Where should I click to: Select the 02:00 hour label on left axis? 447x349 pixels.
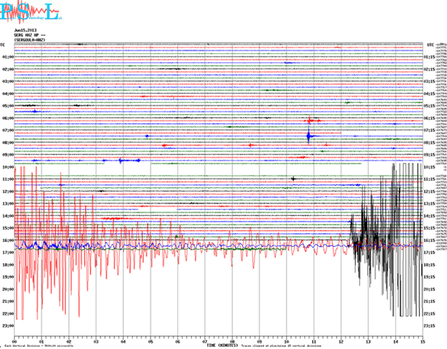pos(8,69)
